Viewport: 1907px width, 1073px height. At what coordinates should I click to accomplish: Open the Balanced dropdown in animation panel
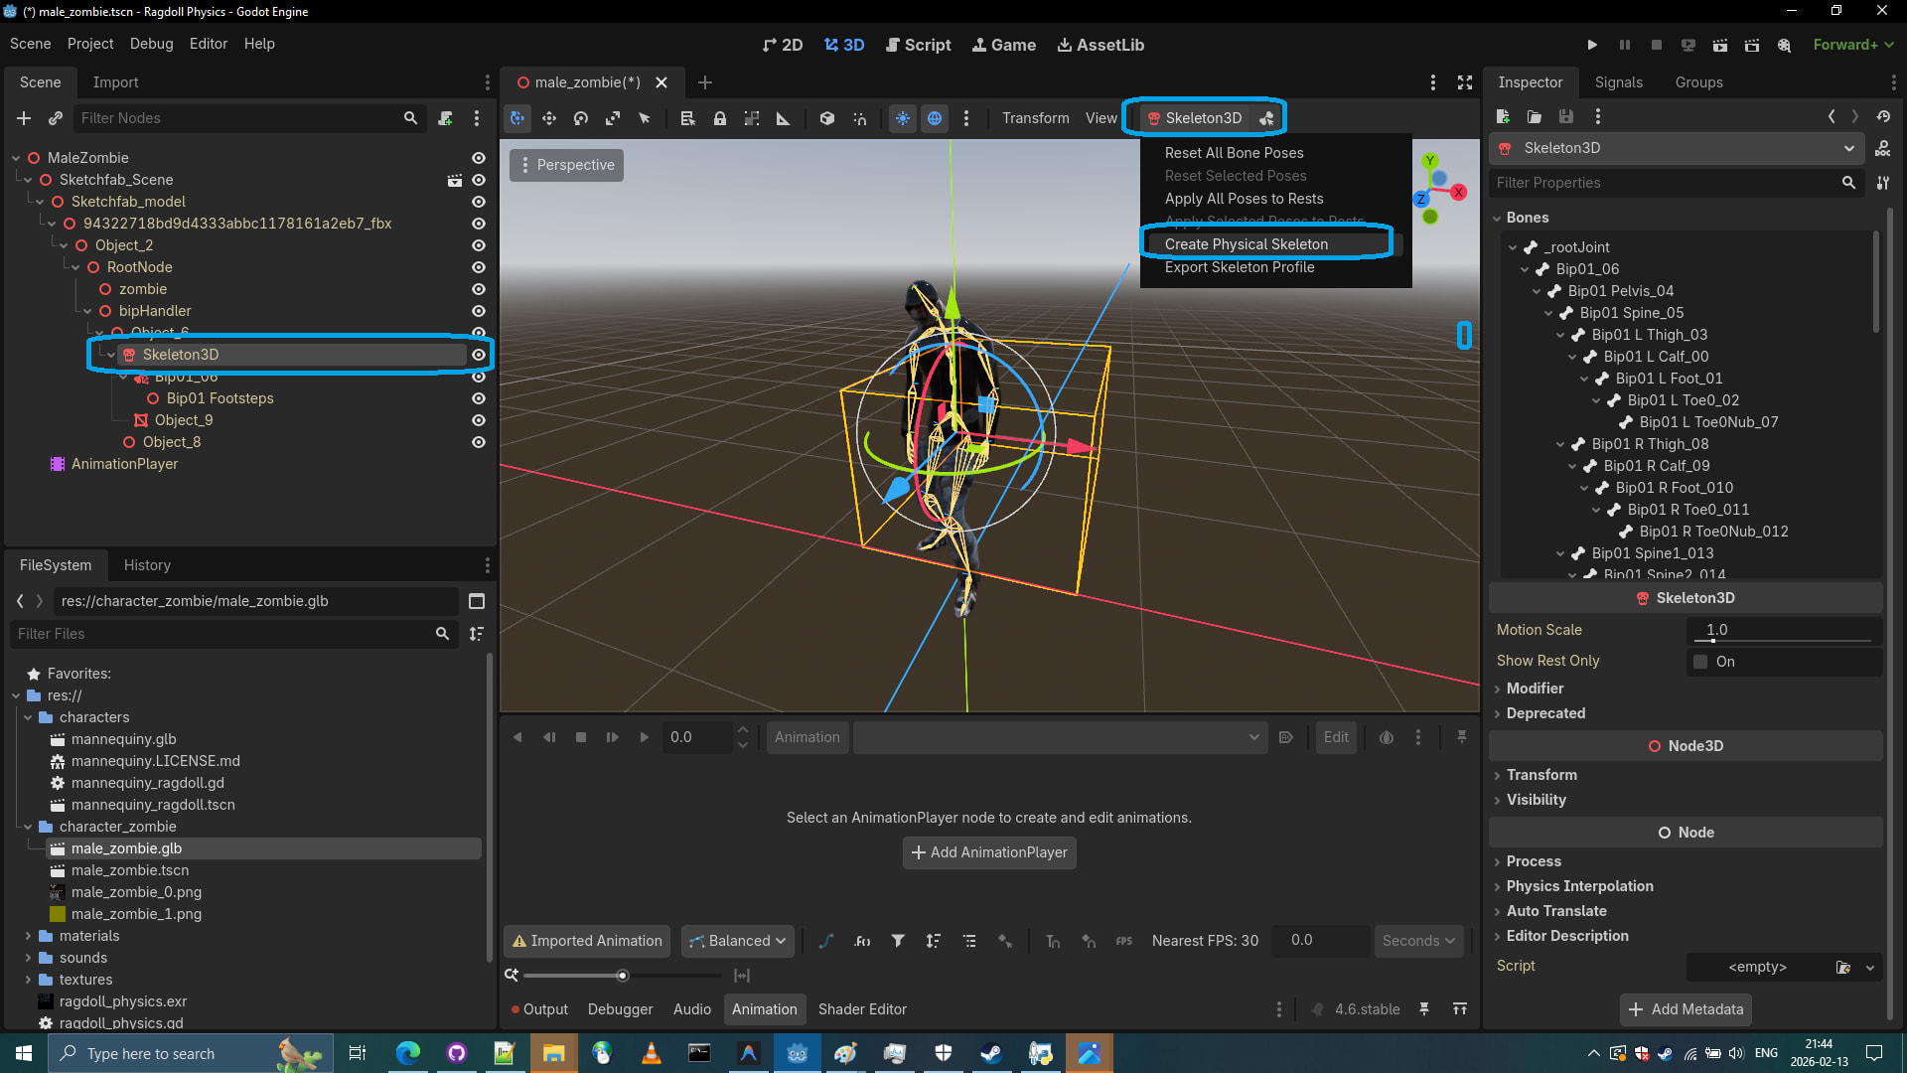point(738,941)
